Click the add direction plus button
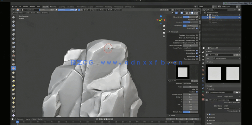 click(79, 10)
